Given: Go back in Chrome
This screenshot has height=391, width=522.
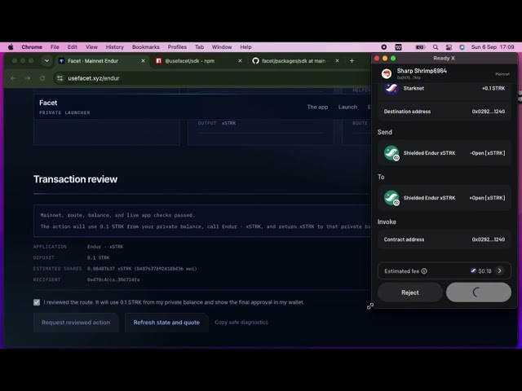Looking at the screenshot, I should pos(13,78).
